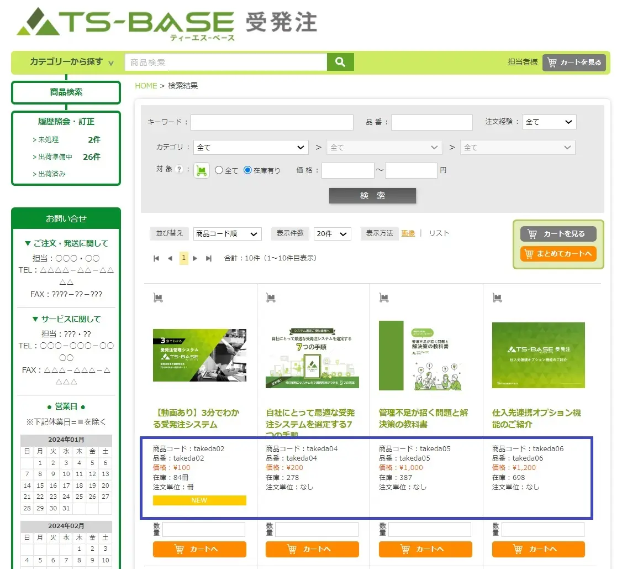This screenshot has width=622, height=569.
Task: Open title 管理不足が招く問題と解決策の教科書
Action: [424, 419]
